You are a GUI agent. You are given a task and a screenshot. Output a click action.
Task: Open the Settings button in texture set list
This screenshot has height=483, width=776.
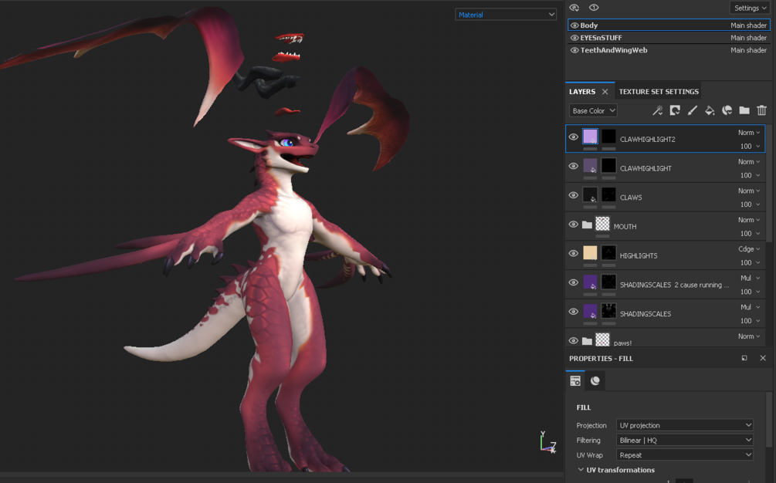coord(750,8)
